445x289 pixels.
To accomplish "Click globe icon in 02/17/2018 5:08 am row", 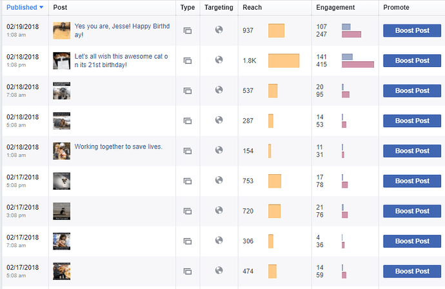I will [x=219, y=270].
